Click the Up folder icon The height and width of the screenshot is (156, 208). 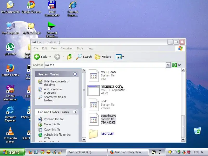point(69,57)
